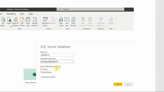Screen dimensions: 164x92
Task: Click the Data Connectivity mode info icon
Action: click(60, 66)
